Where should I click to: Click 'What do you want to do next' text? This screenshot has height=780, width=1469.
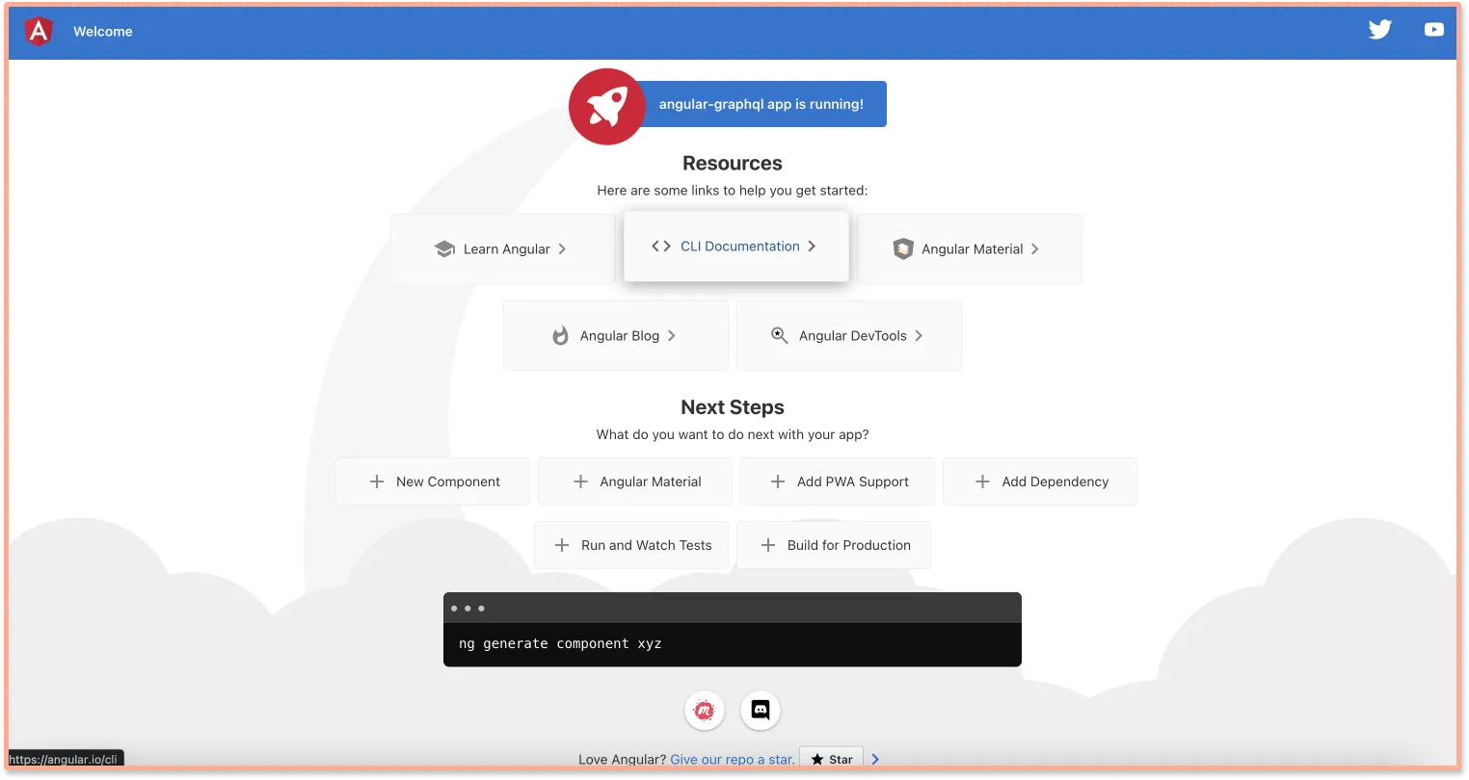pyautogui.click(x=733, y=434)
